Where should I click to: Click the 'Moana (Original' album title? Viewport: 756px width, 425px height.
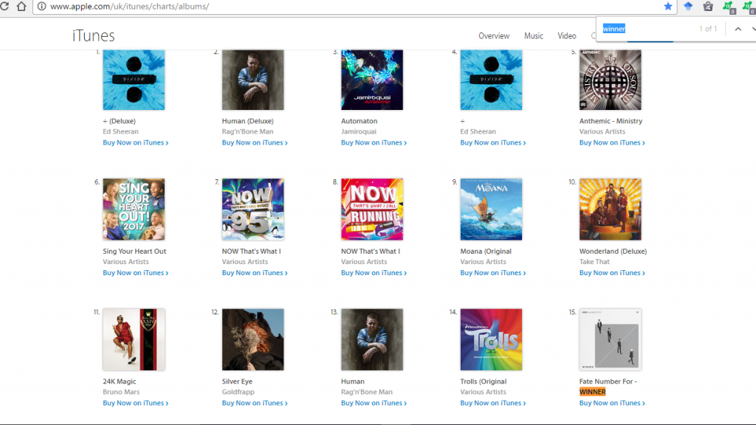click(486, 251)
